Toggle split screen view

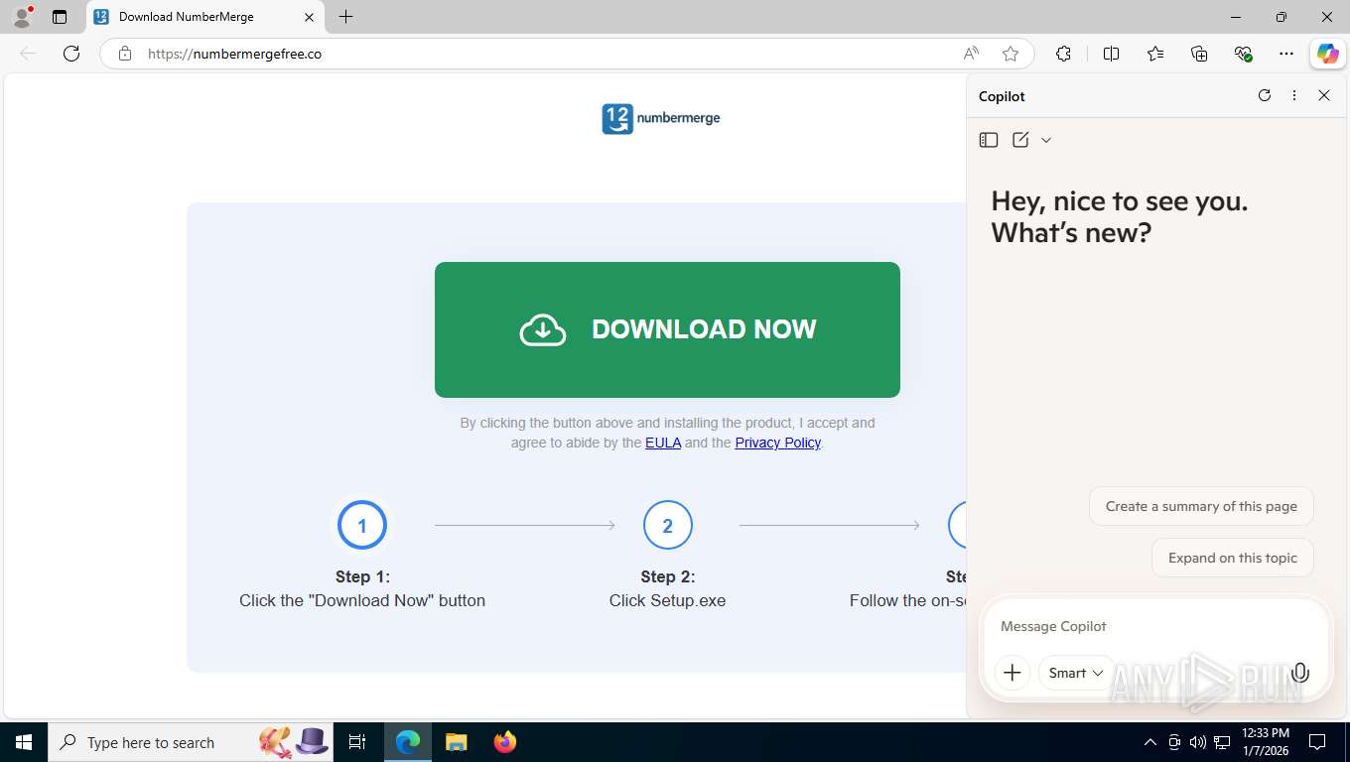[1112, 54]
